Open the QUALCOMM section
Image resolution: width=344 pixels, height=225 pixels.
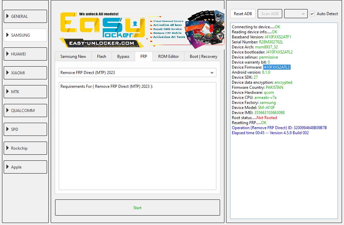(x=25, y=111)
